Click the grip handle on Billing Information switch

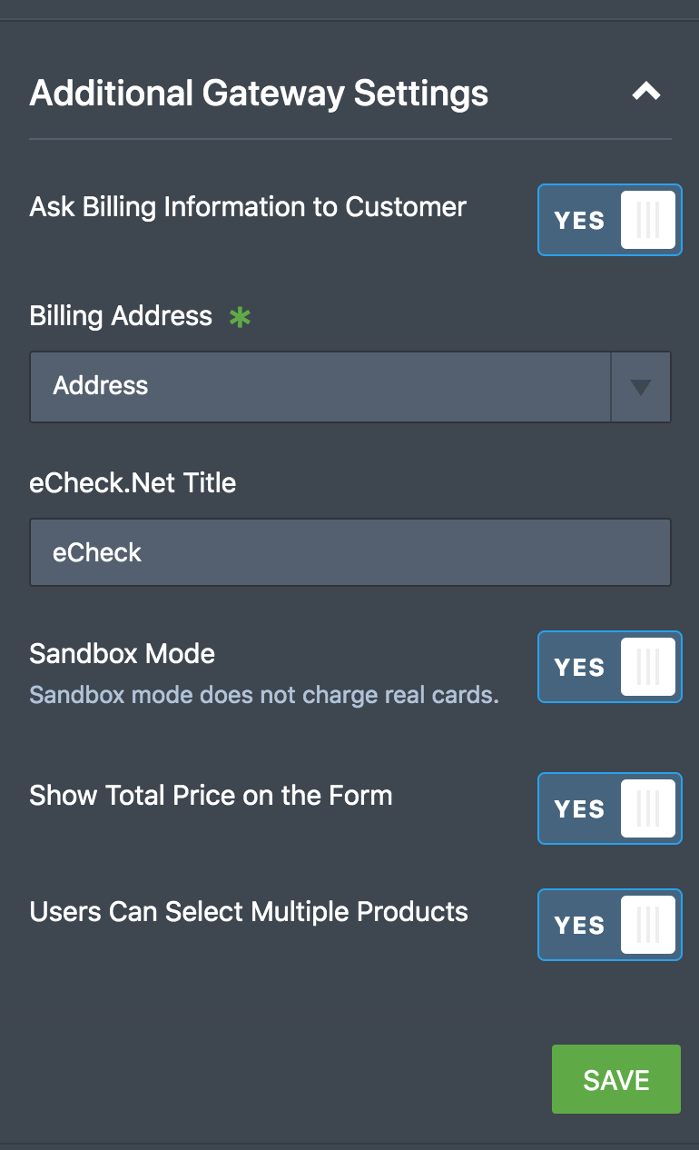pos(648,220)
